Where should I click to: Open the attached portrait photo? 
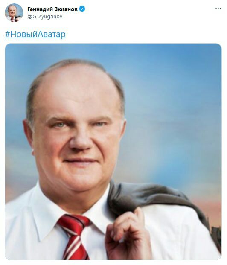click(113, 151)
